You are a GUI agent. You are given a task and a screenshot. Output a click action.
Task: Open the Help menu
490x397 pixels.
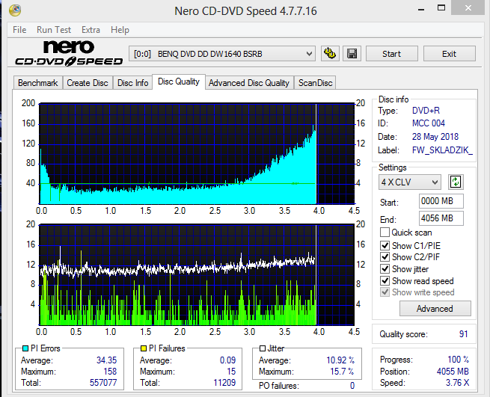(120, 30)
